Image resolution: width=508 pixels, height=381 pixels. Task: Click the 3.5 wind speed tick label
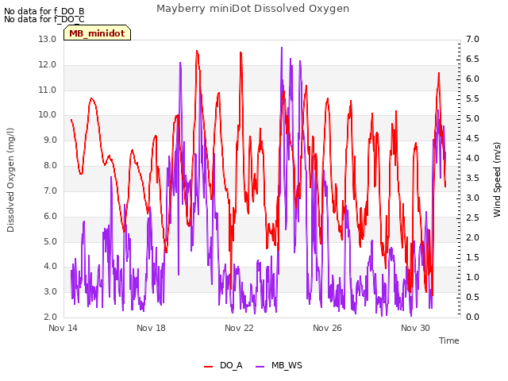472,178
